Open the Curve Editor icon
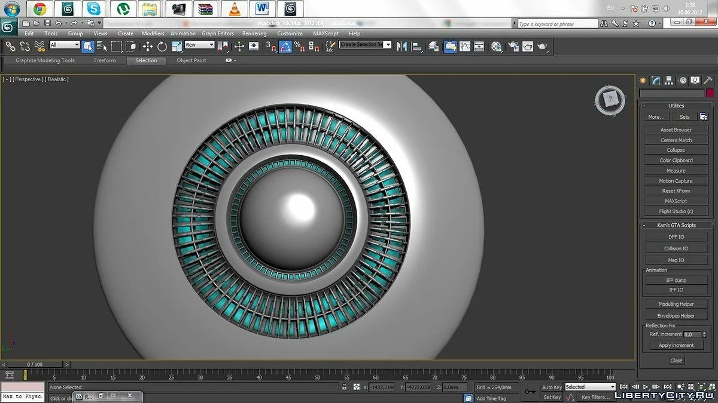718x403 pixels. [464, 46]
